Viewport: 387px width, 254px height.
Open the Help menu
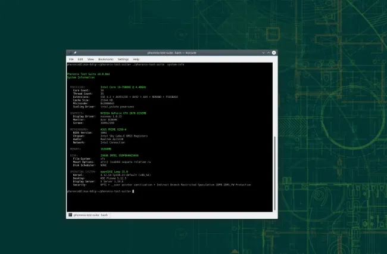(136, 59)
